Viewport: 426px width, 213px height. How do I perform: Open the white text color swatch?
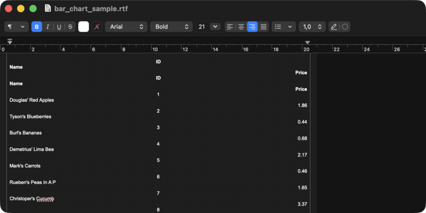coord(84,27)
